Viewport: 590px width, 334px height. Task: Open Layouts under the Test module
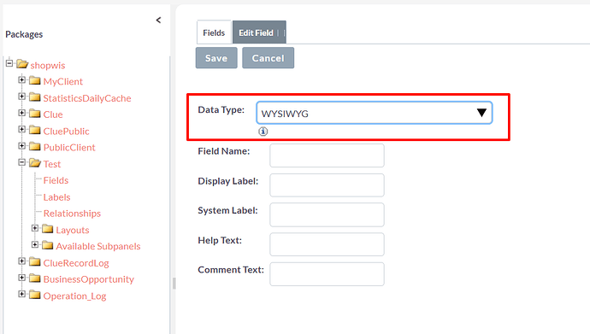click(73, 230)
